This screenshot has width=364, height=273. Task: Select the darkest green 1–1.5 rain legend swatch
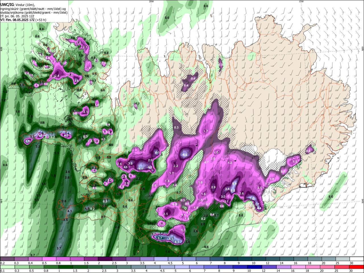point(65,267)
